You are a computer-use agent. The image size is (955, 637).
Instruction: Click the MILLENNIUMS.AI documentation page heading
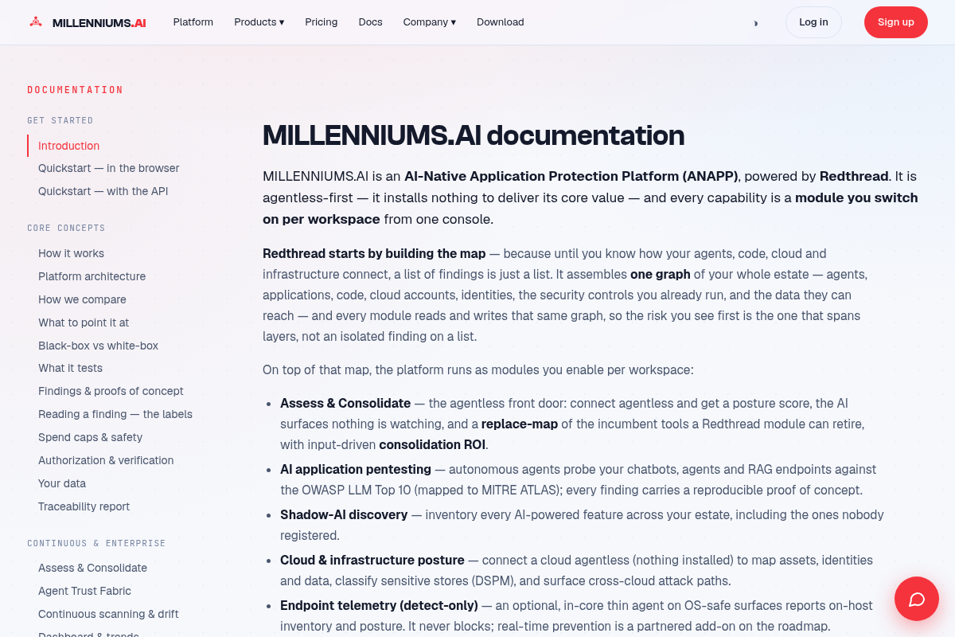[x=474, y=135]
